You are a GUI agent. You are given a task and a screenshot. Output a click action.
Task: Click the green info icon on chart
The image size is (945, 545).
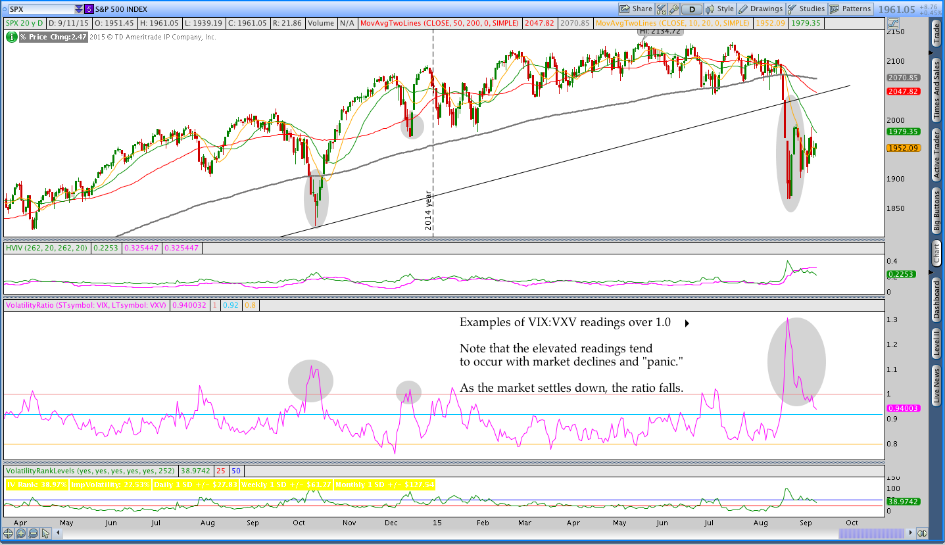click(x=12, y=37)
